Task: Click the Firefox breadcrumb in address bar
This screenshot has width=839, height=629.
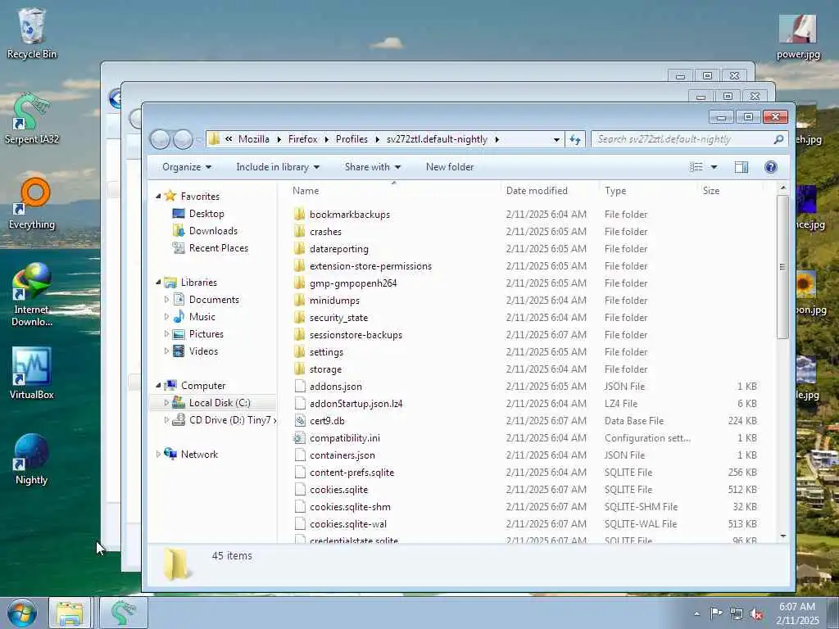Action: pos(303,139)
